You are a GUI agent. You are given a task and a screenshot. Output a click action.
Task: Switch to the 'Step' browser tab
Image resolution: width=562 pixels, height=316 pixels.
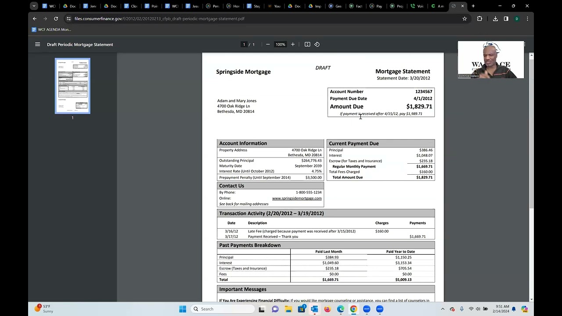tap(253, 6)
